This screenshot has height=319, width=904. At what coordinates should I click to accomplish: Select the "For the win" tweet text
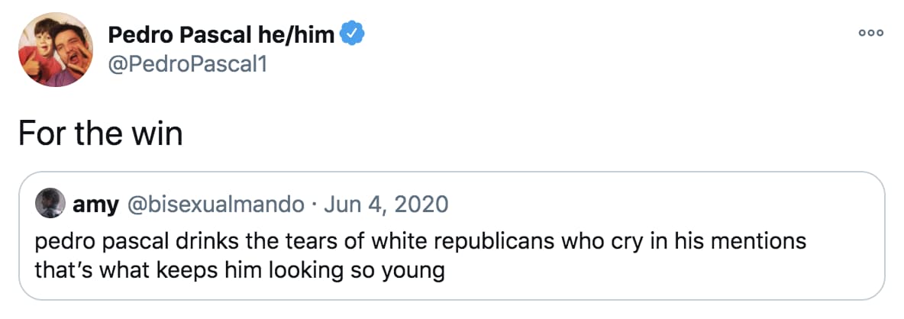pyautogui.click(x=101, y=134)
